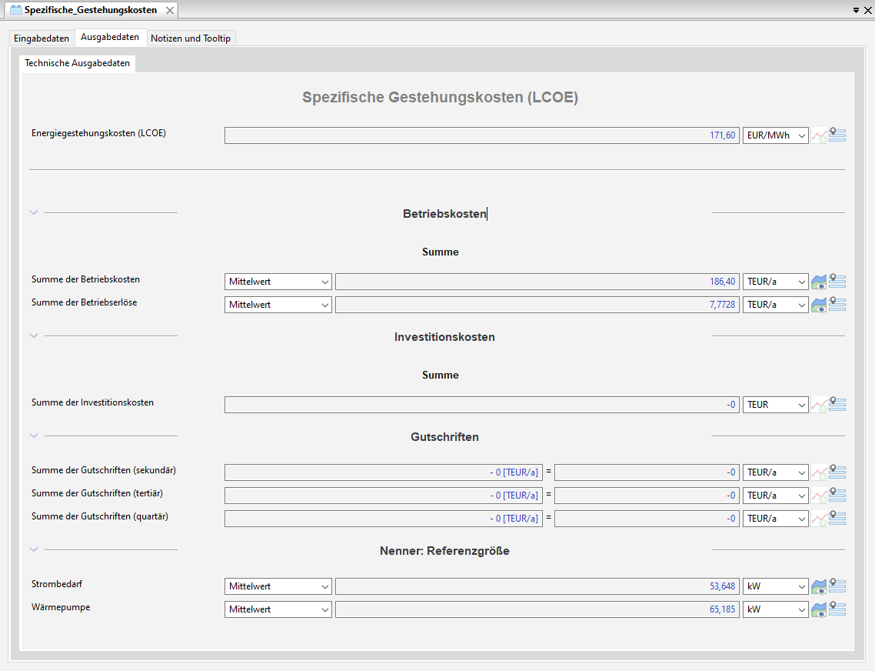
Task: Select the Ausgabedaten tab
Action: tap(110, 37)
